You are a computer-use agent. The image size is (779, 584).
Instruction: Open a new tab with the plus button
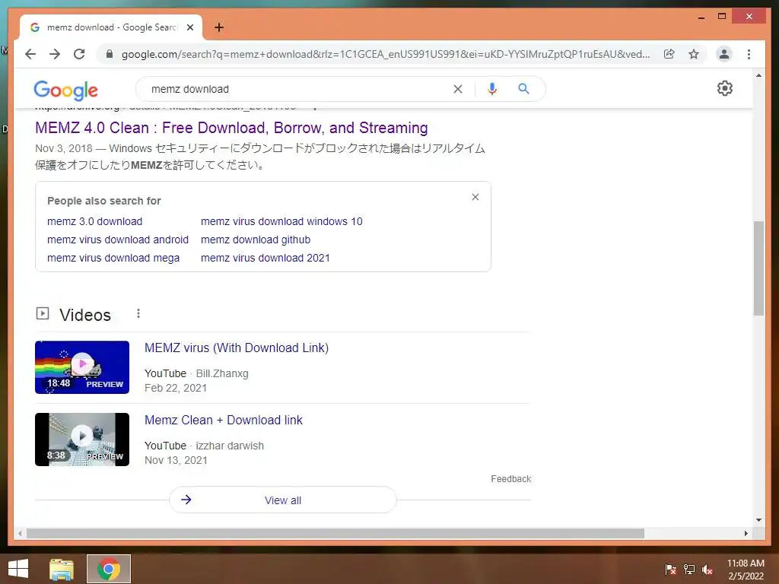pos(219,27)
